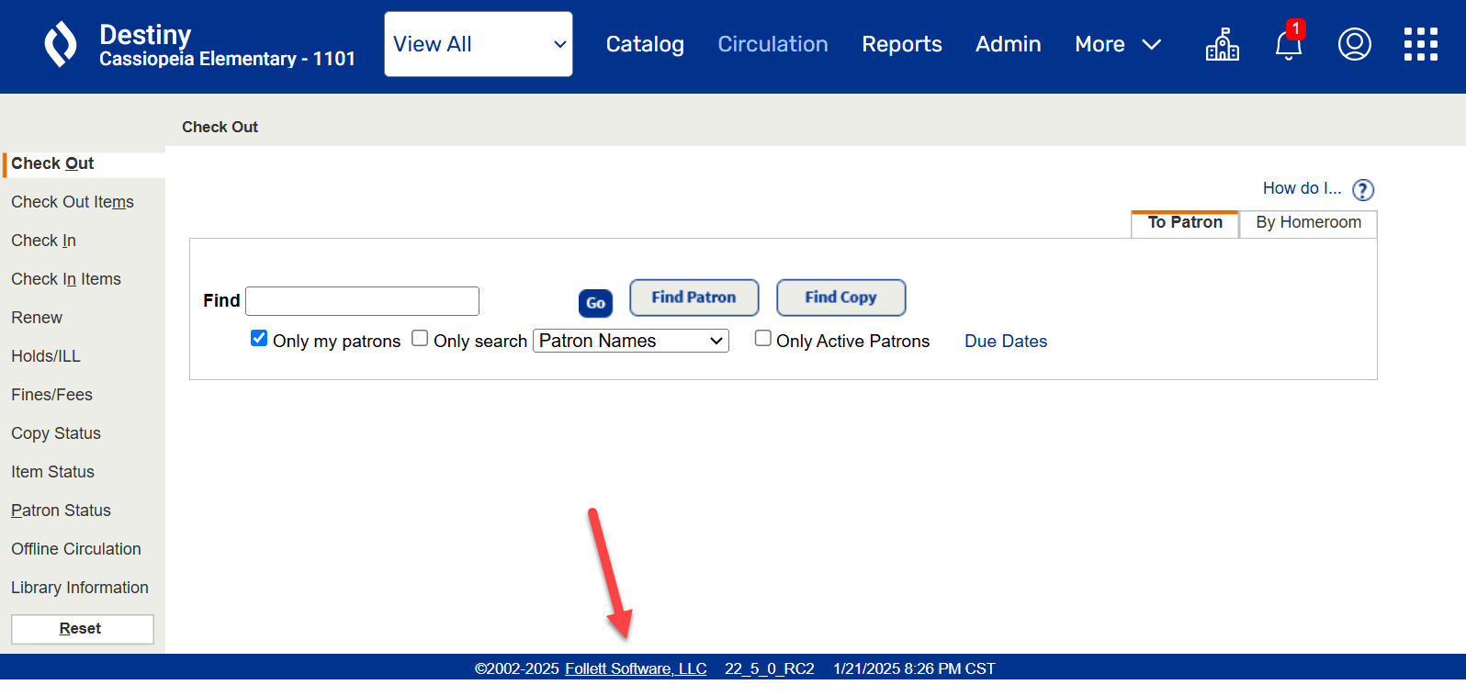Open Item Status in sidebar

point(52,472)
